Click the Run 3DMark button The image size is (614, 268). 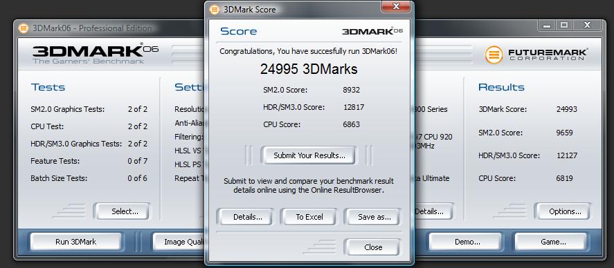(x=75, y=242)
